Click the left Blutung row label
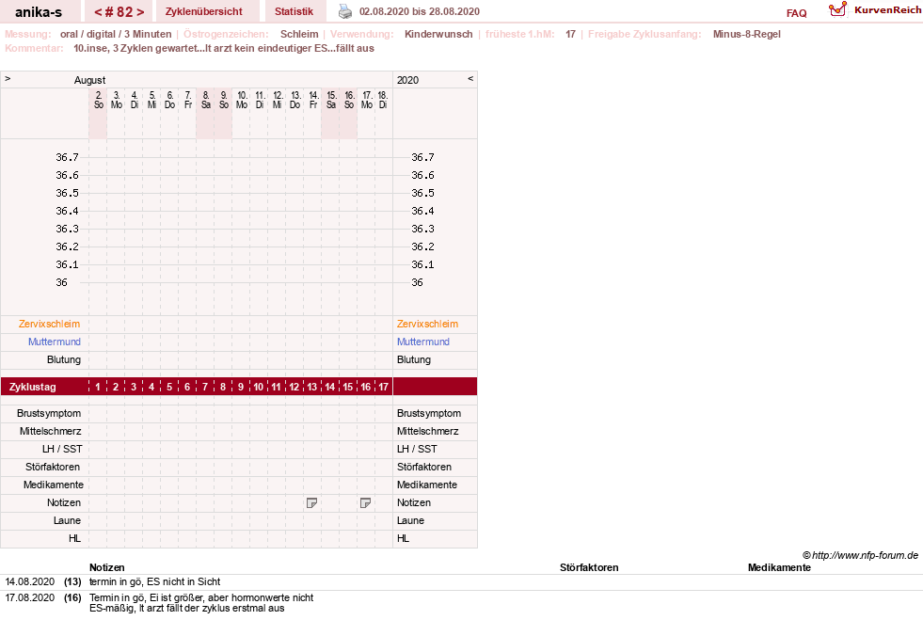 pyautogui.click(x=64, y=359)
